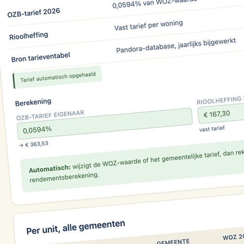This screenshot has width=244, height=244.
Task: Click the 'GEMEENTE' table column header
Action: click(173, 242)
